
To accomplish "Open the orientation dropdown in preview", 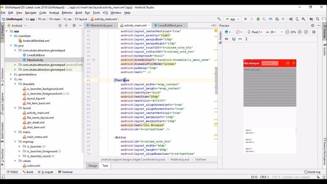I will [x=239, y=32].
